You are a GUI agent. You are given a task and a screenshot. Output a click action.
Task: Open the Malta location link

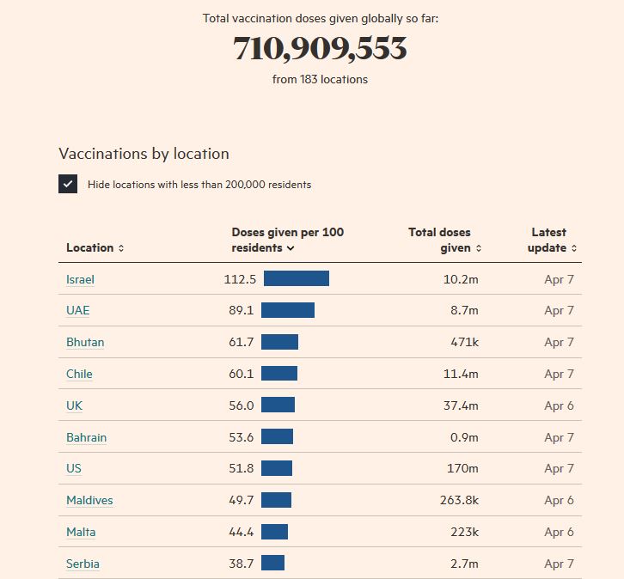81,532
